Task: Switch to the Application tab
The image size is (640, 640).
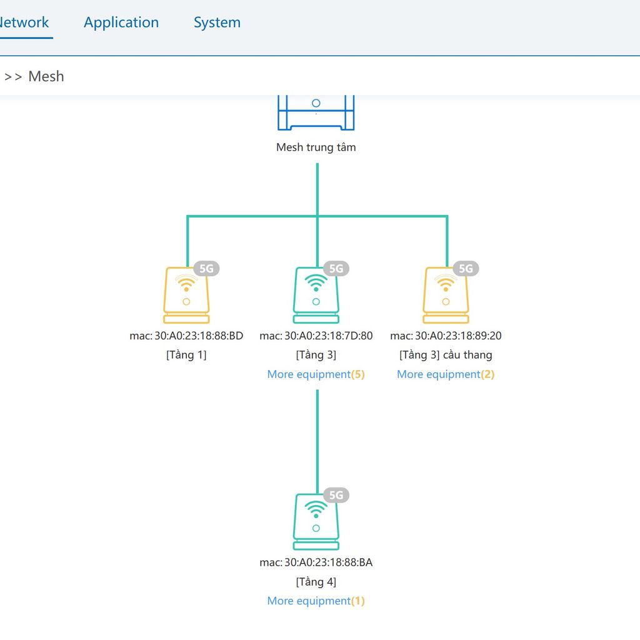Action: click(x=121, y=22)
